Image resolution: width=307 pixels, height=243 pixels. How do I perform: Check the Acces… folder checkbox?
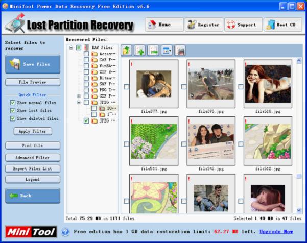point(86,54)
